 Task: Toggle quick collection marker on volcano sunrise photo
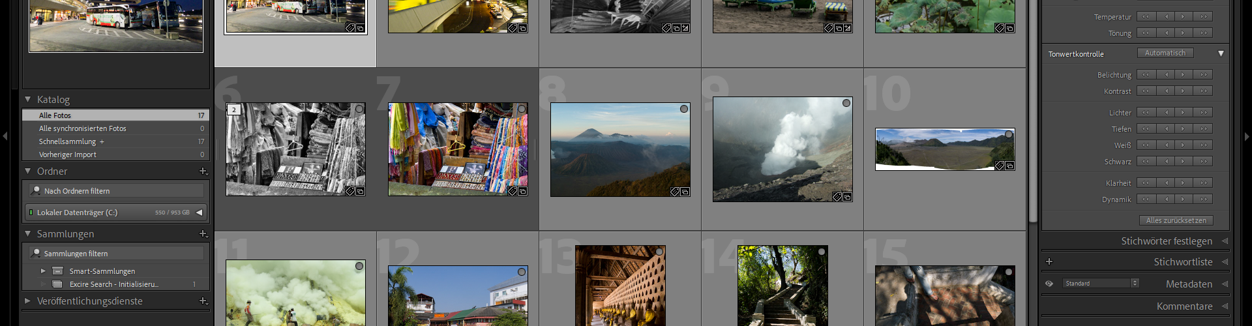pos(684,109)
